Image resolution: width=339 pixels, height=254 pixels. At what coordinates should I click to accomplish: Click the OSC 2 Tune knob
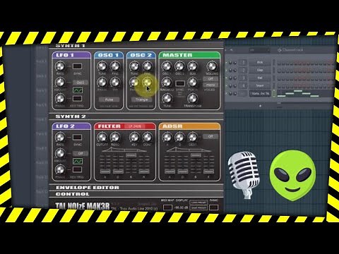point(134,66)
